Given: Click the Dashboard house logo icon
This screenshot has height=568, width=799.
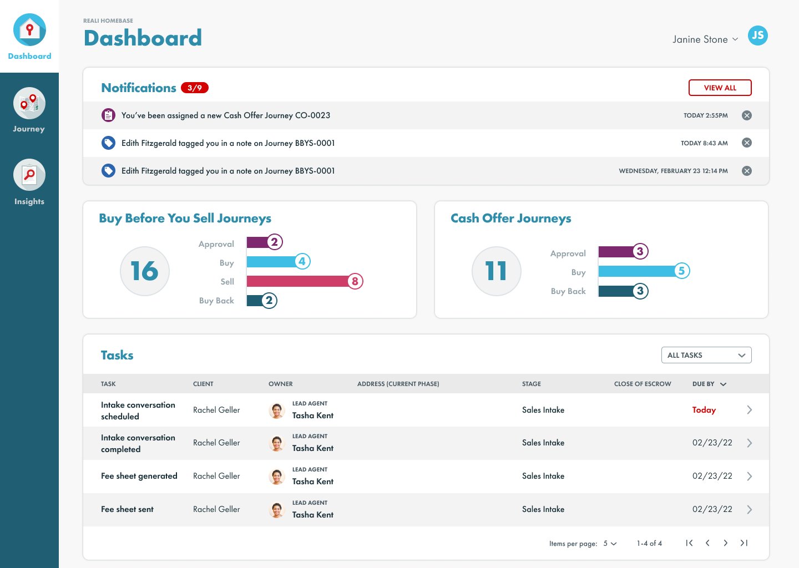Looking at the screenshot, I should click(x=29, y=30).
